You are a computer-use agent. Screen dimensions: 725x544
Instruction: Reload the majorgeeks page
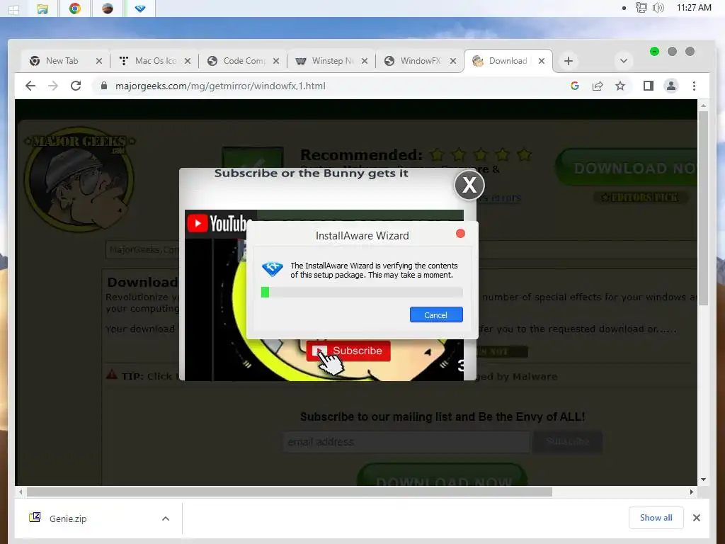click(x=76, y=86)
